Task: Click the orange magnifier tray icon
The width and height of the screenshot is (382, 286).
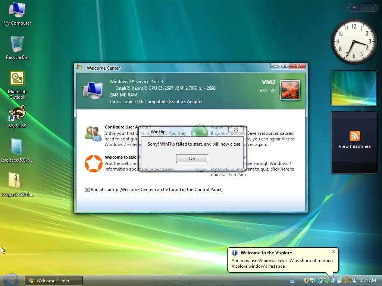Action: pyautogui.click(x=347, y=280)
